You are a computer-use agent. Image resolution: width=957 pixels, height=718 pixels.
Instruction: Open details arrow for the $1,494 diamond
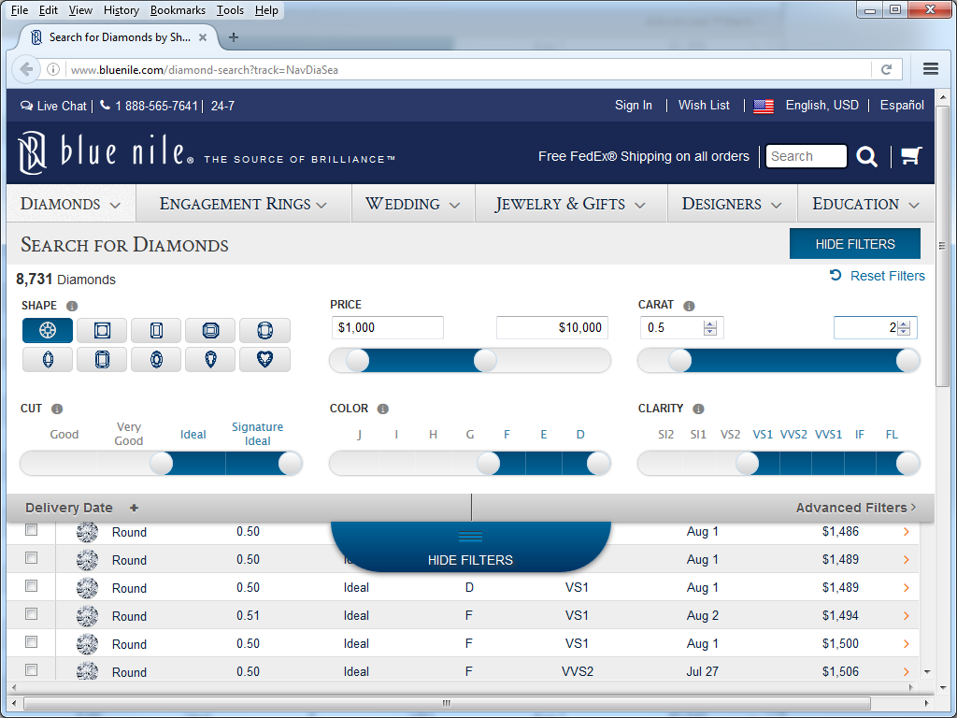click(x=907, y=616)
